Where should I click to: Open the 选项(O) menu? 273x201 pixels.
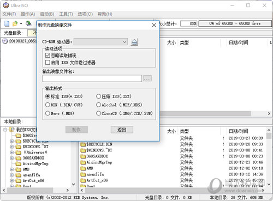click(x=85, y=14)
